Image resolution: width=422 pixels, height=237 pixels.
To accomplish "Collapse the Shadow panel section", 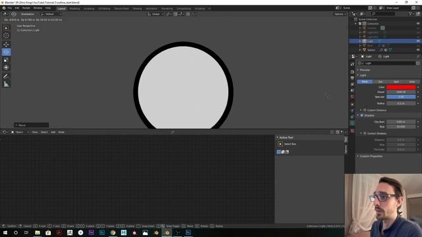I will (358, 115).
